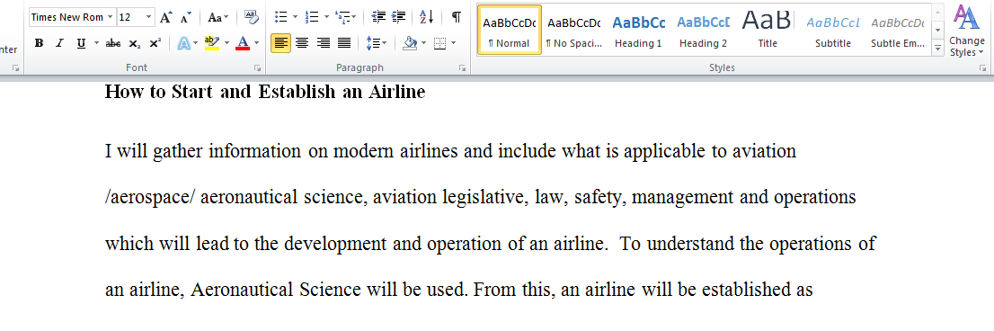The height and width of the screenshot is (331, 994).
Task: Open the Change Styles menu
Action: (x=967, y=31)
